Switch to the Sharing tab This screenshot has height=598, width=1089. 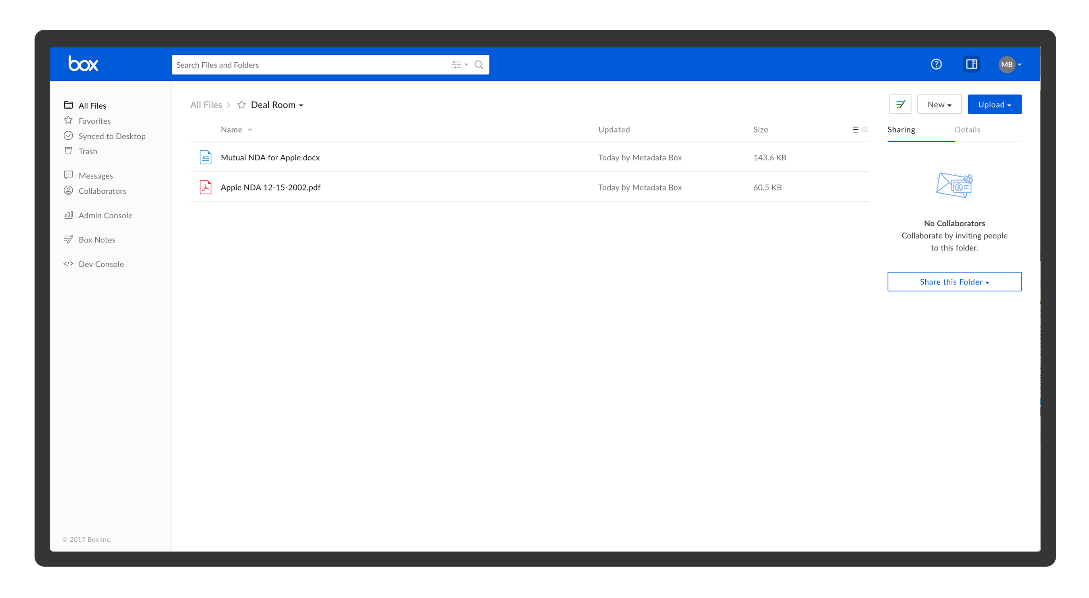pyautogui.click(x=901, y=130)
